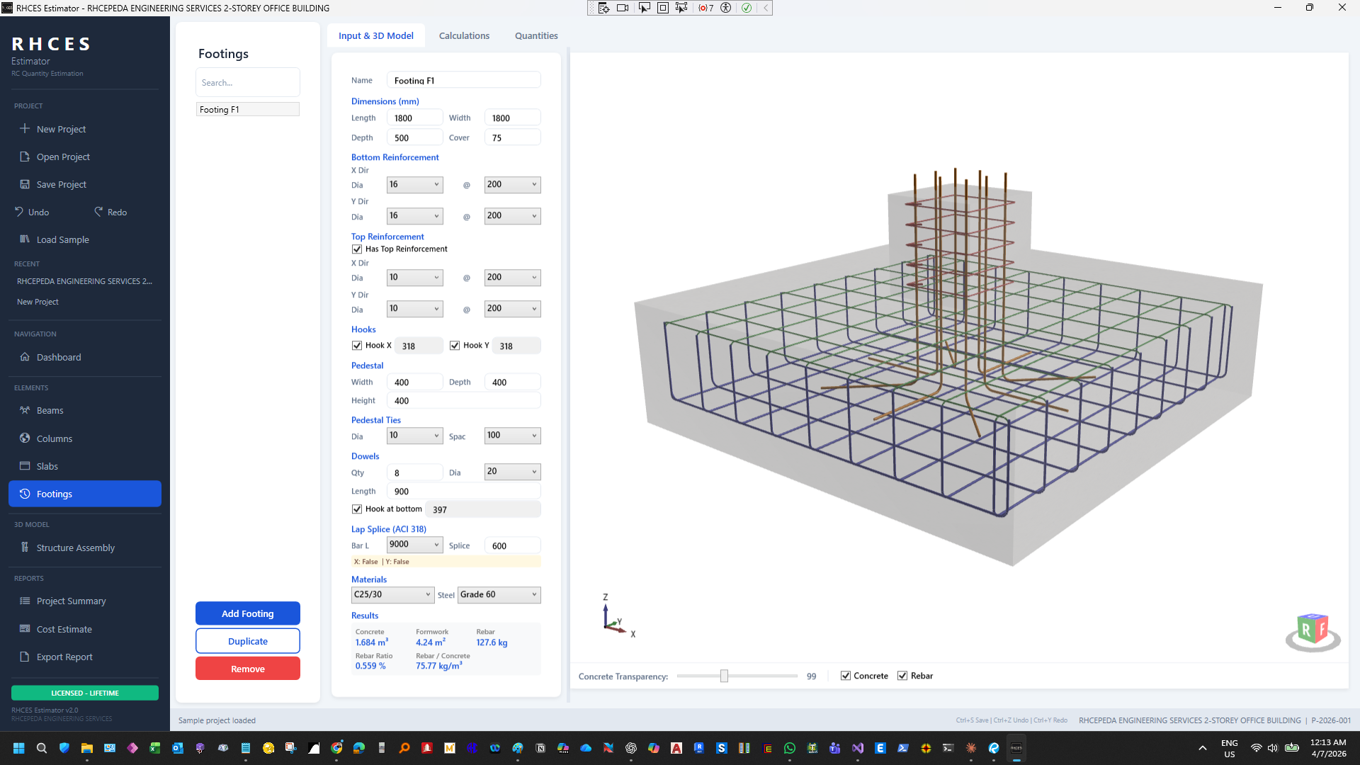Hide rebar in the 3D view
This screenshot has width=1360, height=765.
click(903, 675)
